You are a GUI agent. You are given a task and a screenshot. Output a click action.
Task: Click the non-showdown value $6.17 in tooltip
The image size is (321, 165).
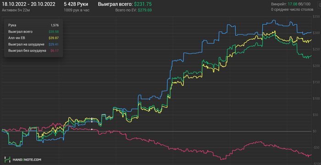pyautogui.click(x=55, y=50)
